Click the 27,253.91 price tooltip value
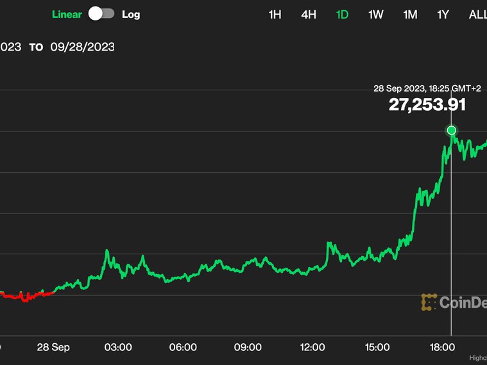 [427, 105]
